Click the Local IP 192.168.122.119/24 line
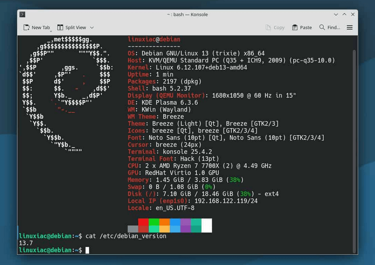Image resolution: width=375 pixels, height=265 pixels. pyautogui.click(x=192, y=201)
